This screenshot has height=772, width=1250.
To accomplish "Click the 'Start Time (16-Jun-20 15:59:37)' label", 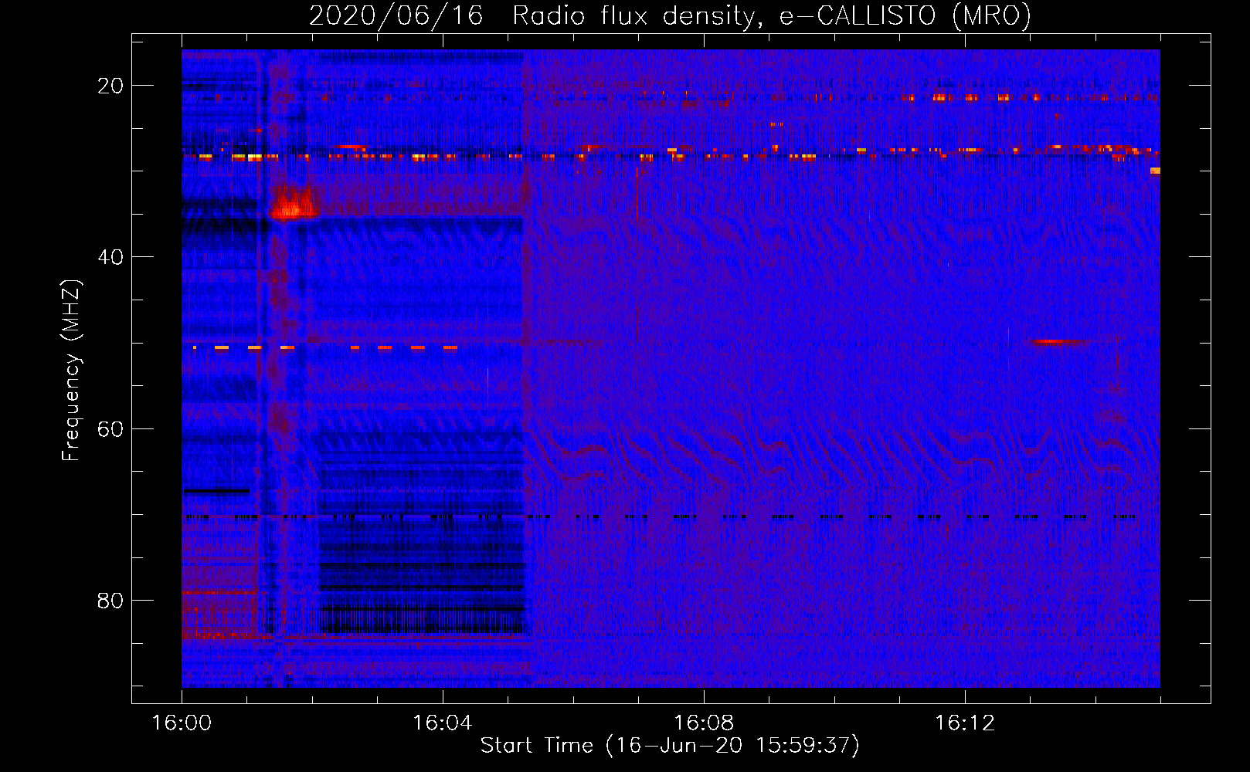I will click(670, 746).
